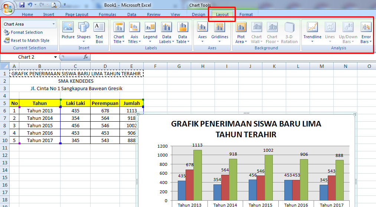Open Data Labels options
The width and height of the screenshot is (376, 207).
tap(166, 32)
